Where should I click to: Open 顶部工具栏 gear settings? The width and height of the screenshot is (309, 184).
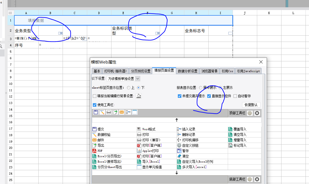250,113
